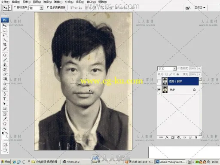Screen dimensions: 220x165
Task: Select the Eyedropper tool
Action: [x=5, y=119]
